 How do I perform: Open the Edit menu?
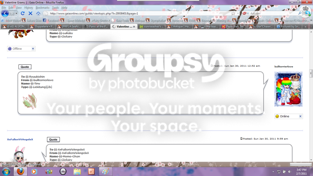click(11, 7)
